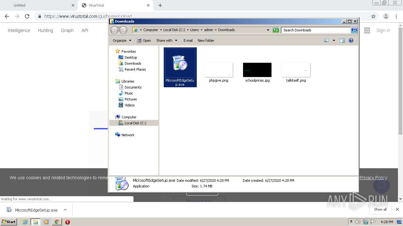Click the change view icon
Viewport: 403px width, 226px height.
326,40
